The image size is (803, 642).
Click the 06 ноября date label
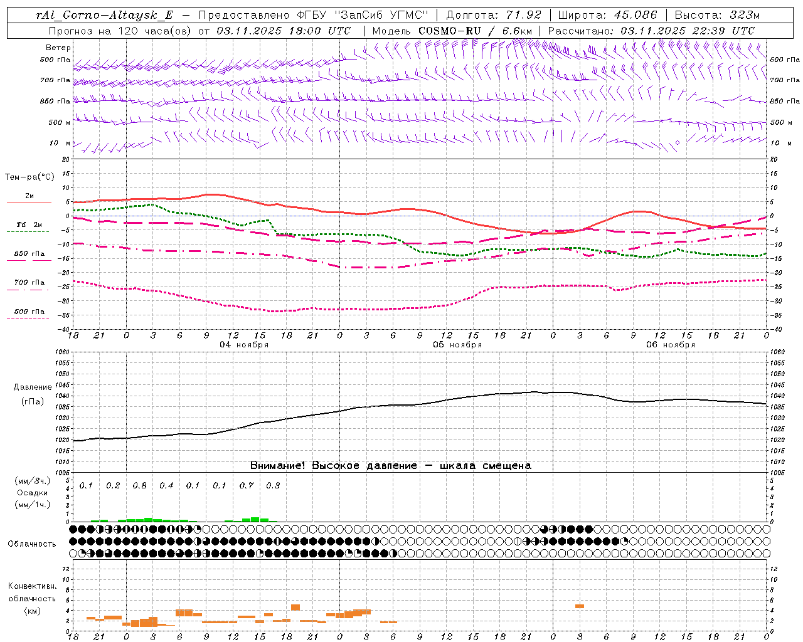pyautogui.click(x=671, y=345)
